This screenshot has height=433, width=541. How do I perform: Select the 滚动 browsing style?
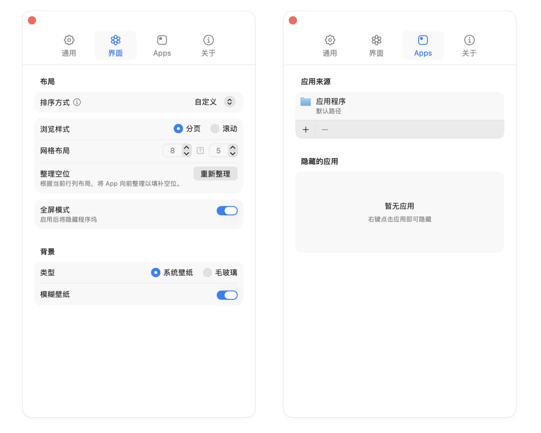(x=214, y=129)
